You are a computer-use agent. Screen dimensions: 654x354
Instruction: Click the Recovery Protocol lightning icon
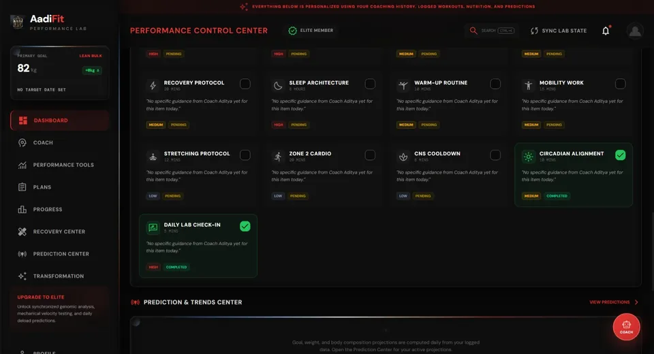(x=153, y=86)
